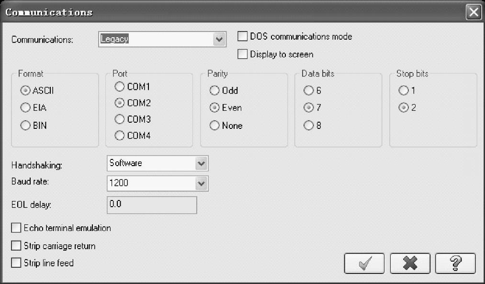Select 7 data bits

point(308,107)
